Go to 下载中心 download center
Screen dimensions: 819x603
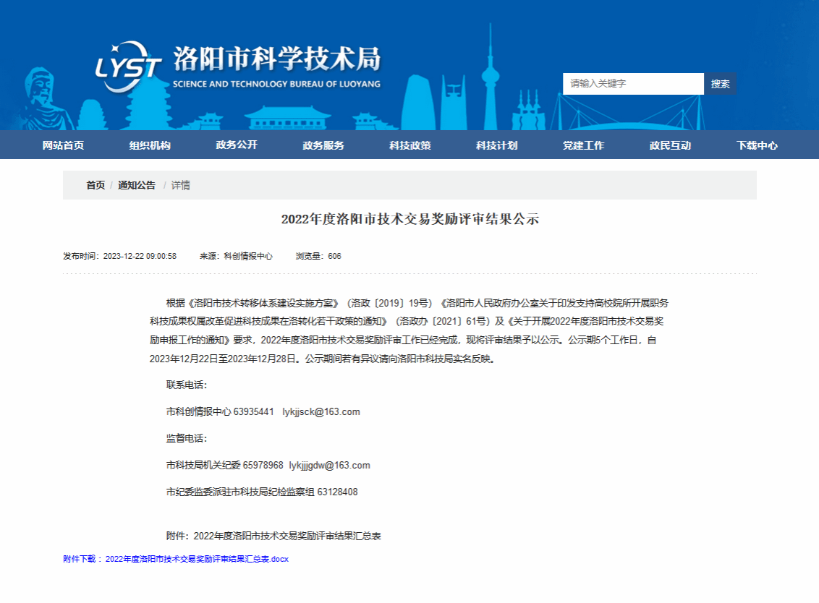coord(758,145)
